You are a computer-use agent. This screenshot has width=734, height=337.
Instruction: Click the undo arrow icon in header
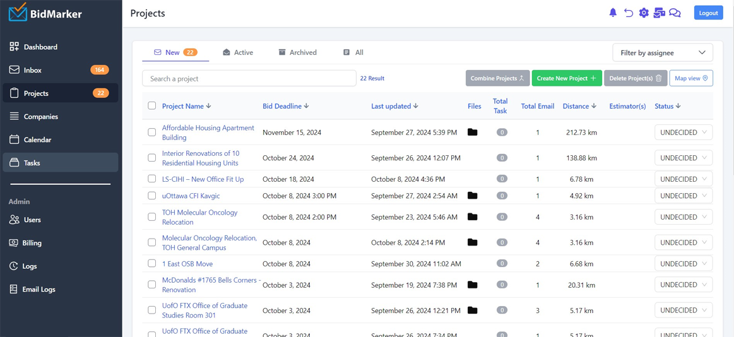click(x=628, y=13)
